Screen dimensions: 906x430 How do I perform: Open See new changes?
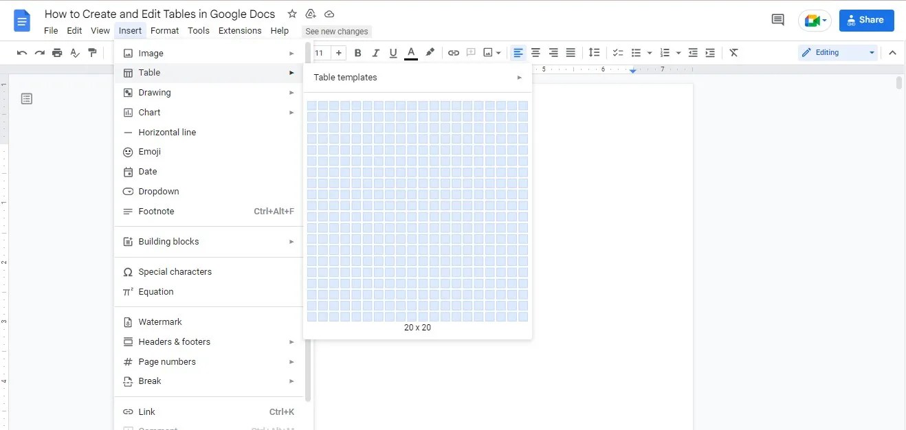tap(336, 31)
